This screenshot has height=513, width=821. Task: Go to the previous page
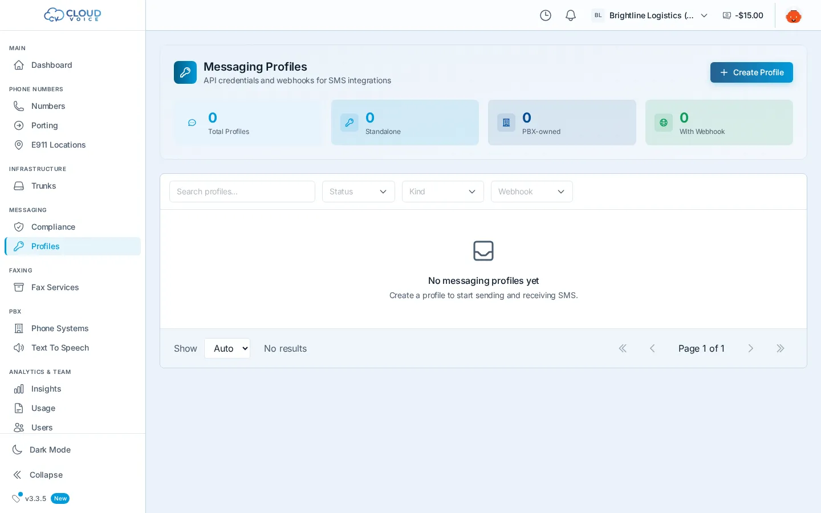652,348
